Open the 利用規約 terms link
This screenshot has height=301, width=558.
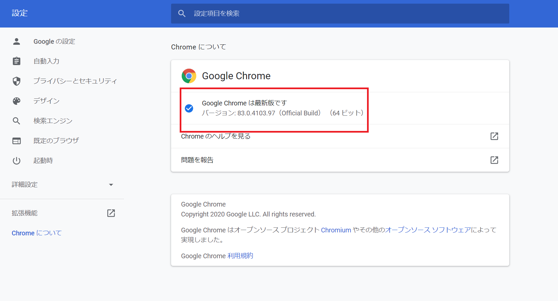pos(240,256)
